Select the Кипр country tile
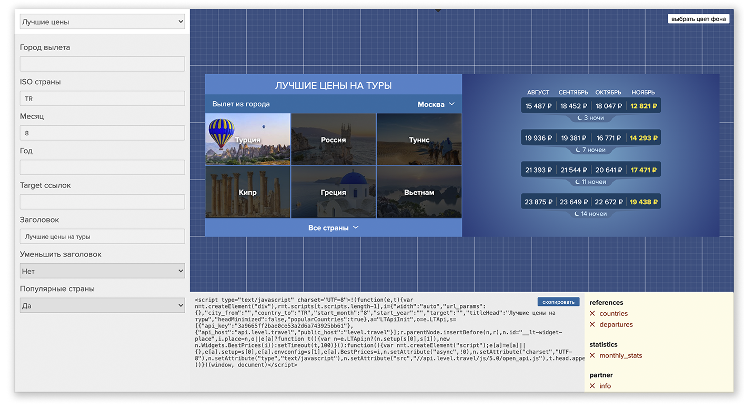This screenshot has height=408, width=744. point(248,192)
